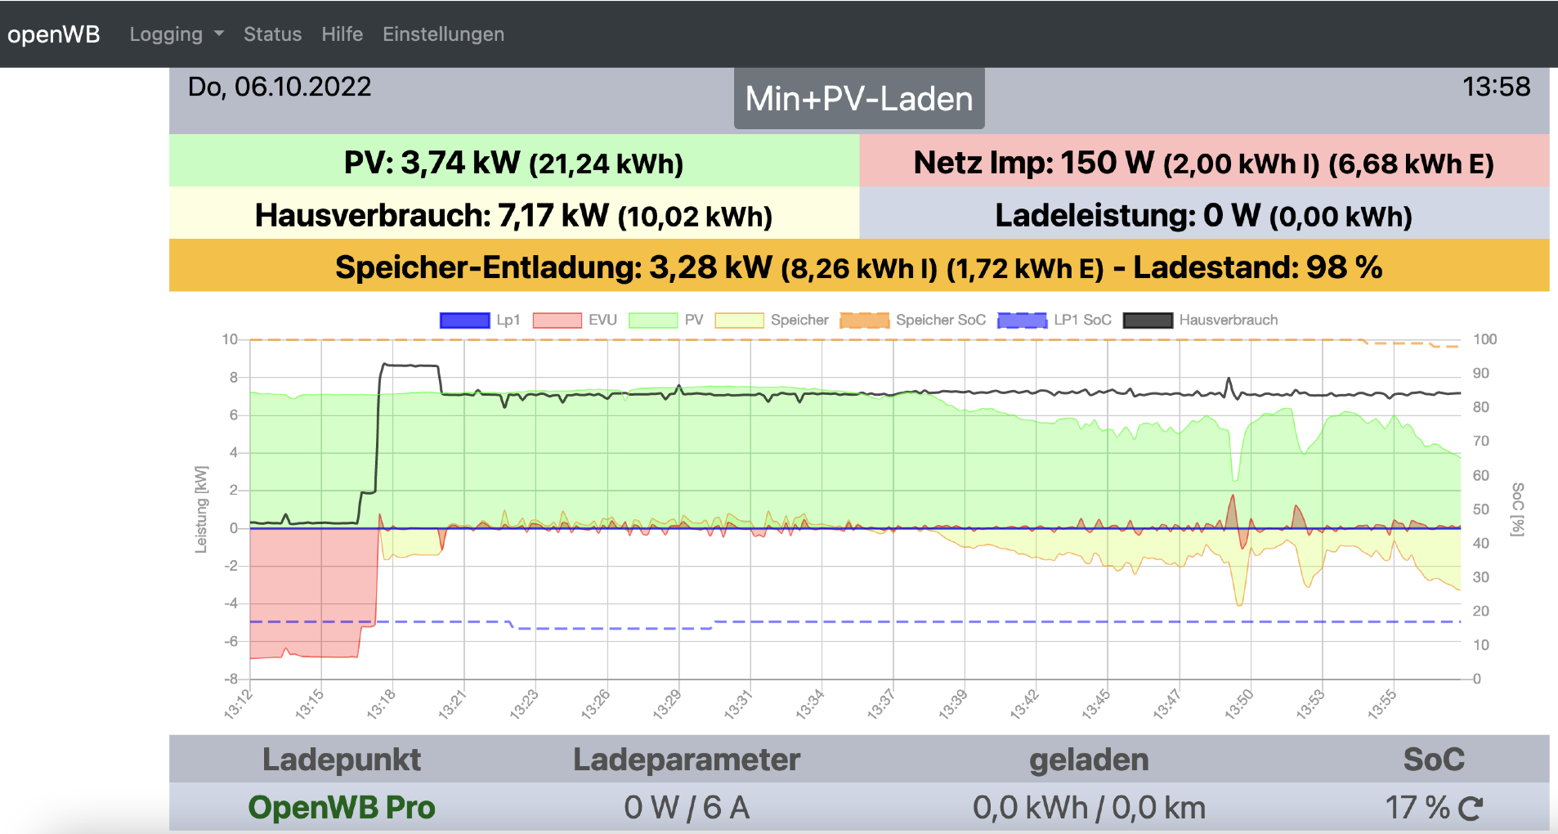Click the 17 % SoC value

1417,808
